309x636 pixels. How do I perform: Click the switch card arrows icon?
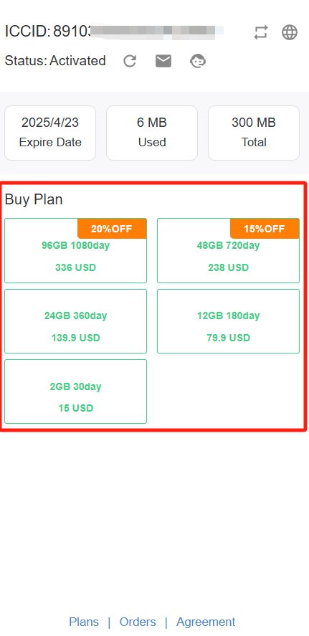click(x=261, y=32)
